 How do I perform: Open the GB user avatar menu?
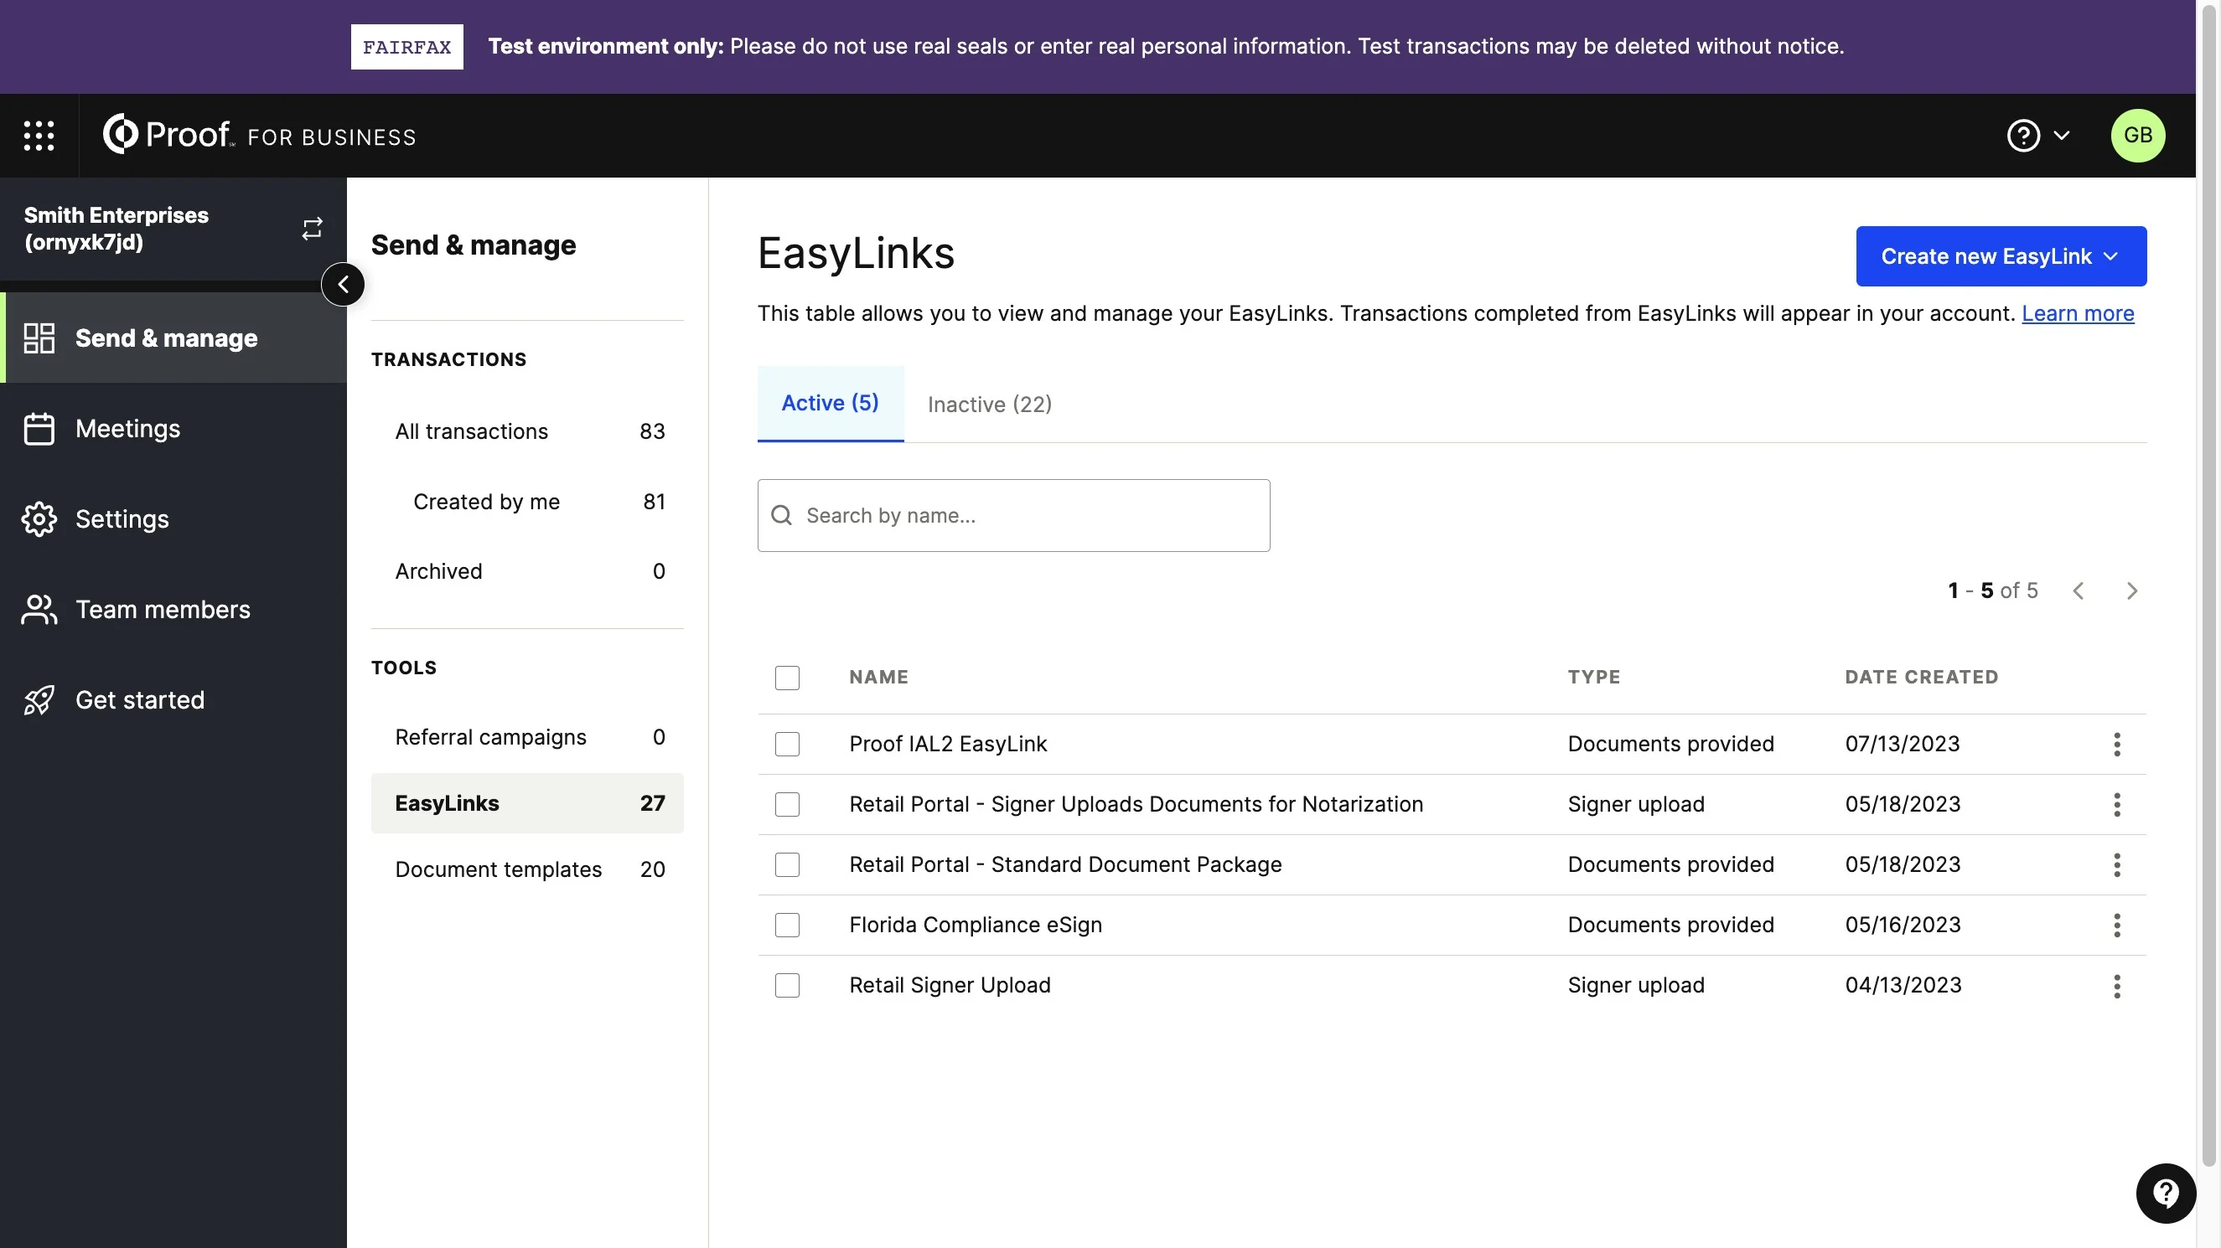[x=2137, y=136]
